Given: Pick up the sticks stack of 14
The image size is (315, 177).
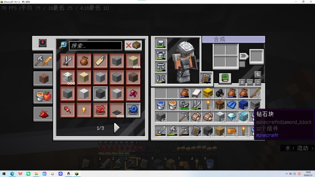Looking at the screenshot, I should click(x=255, y=93).
